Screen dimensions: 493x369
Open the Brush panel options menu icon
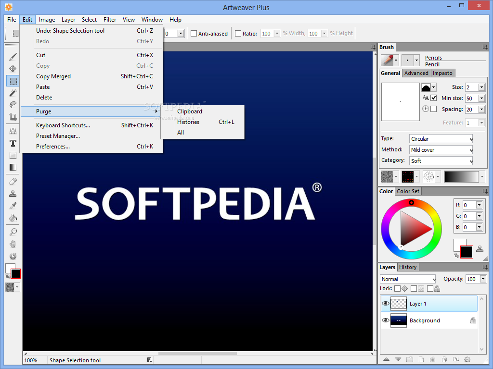(485, 47)
